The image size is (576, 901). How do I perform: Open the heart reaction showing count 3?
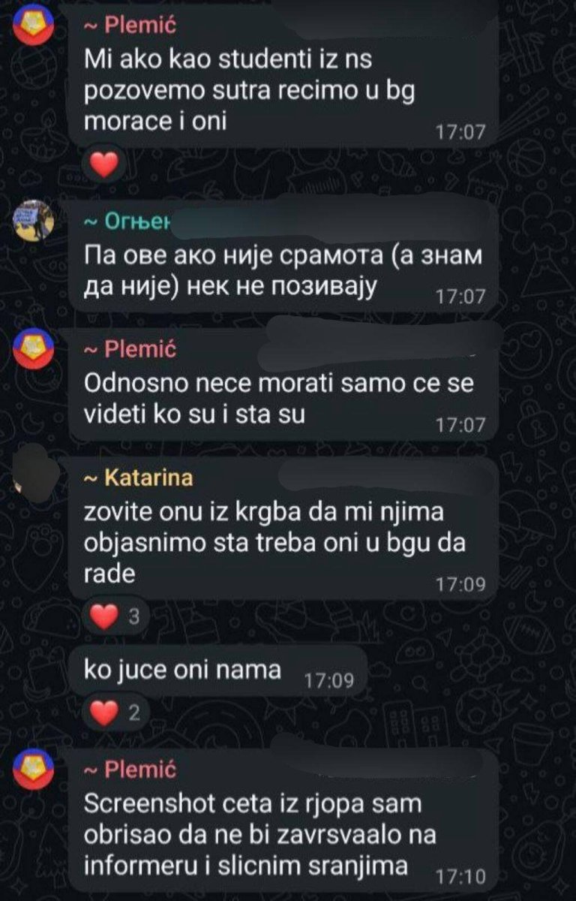115,619
